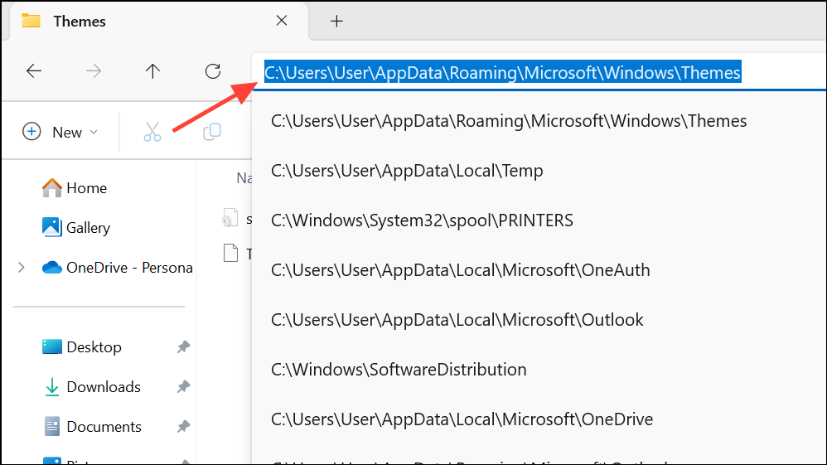
Task: Choose the Local\Microsoft\OneAuth suggestion
Action: click(x=461, y=269)
